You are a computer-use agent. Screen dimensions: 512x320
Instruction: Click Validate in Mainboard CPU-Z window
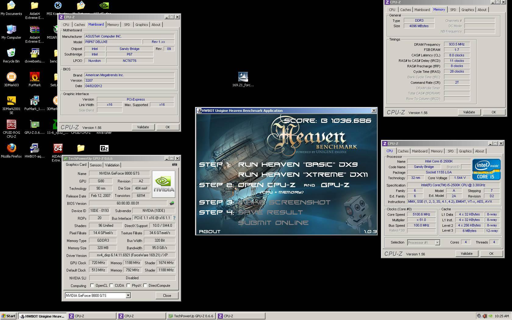(x=143, y=127)
